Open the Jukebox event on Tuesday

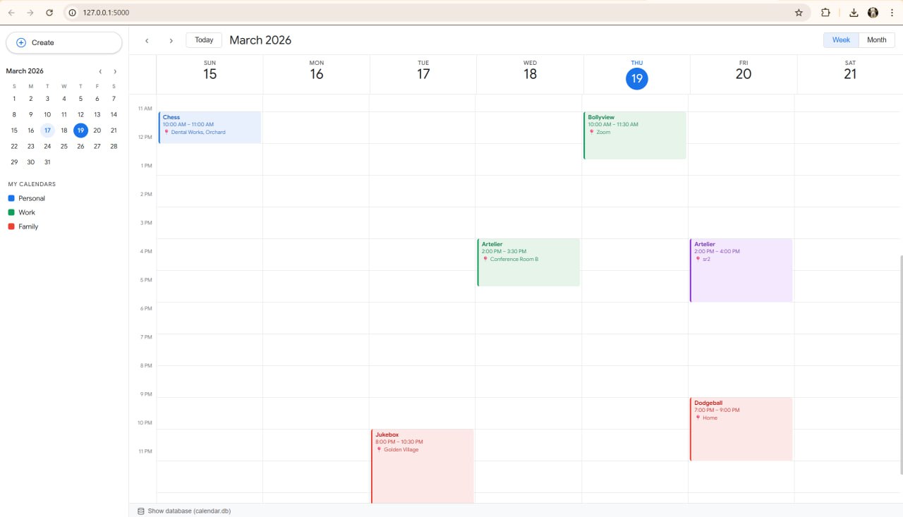click(423, 466)
